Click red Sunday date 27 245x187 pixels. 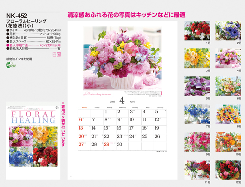click(81, 144)
